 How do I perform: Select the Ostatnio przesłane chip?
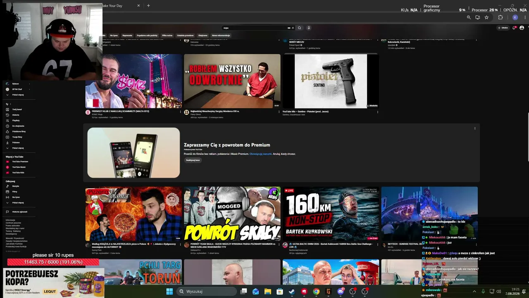click(x=185, y=36)
